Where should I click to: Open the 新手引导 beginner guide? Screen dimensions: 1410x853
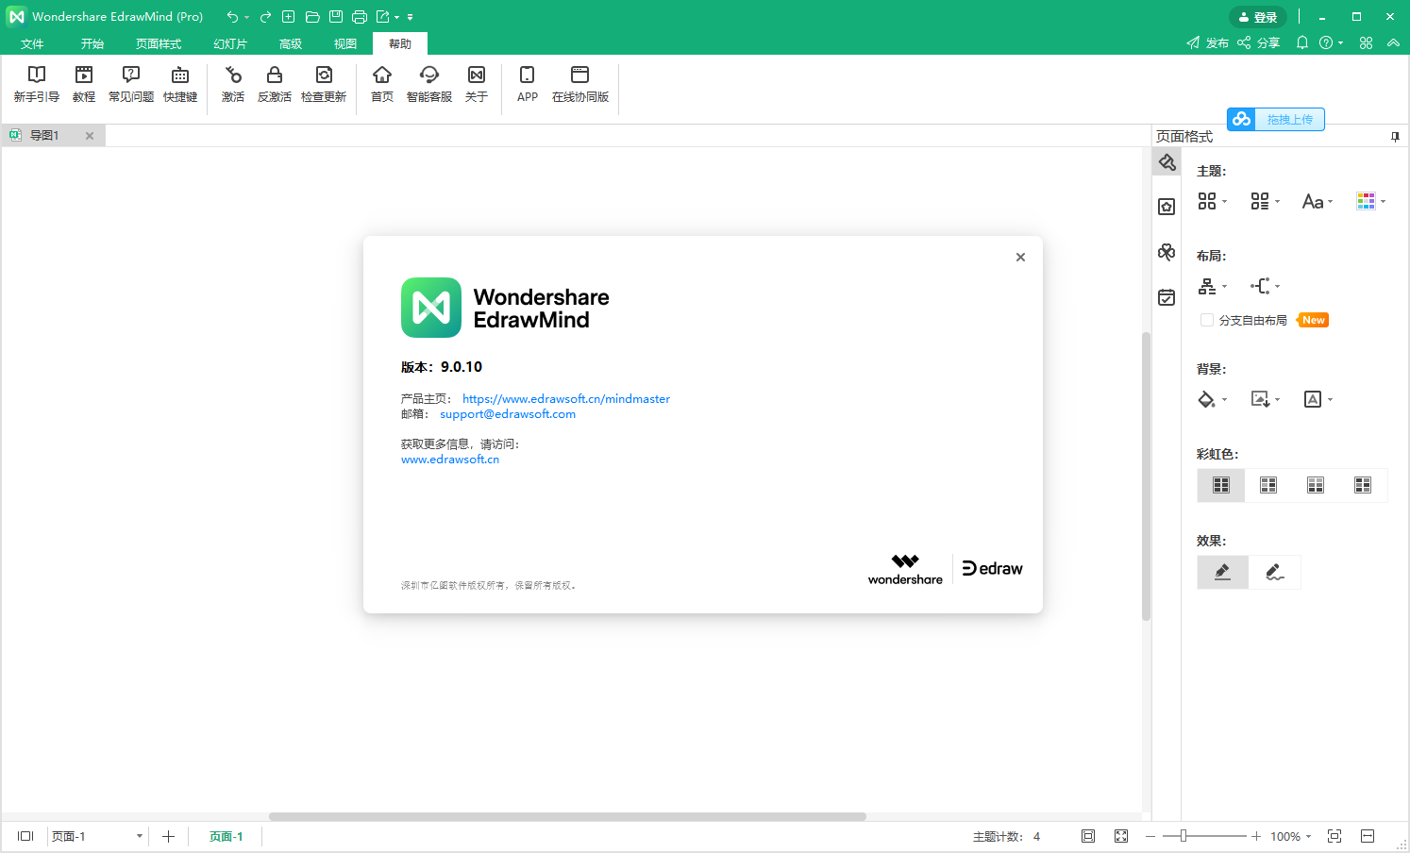(x=37, y=84)
